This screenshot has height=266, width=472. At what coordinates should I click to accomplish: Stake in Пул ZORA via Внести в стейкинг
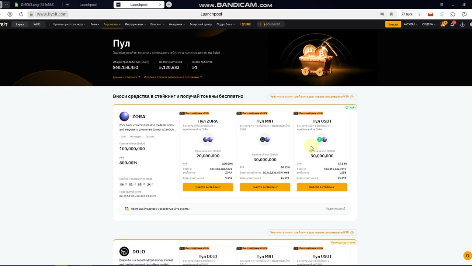pyautogui.click(x=208, y=187)
